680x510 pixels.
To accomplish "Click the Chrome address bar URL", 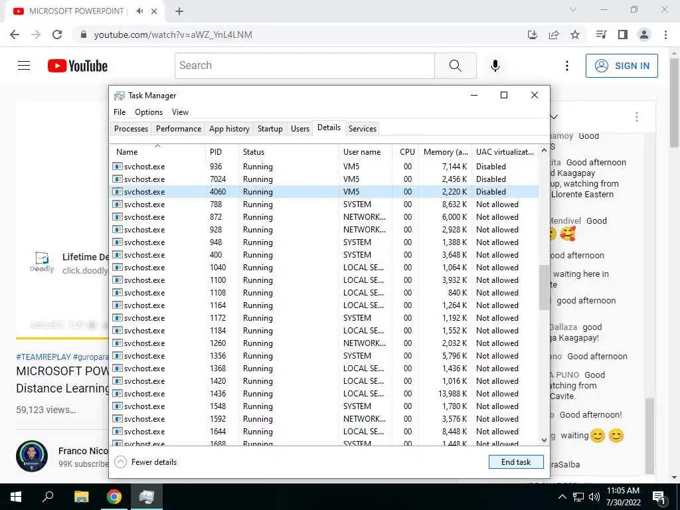I will click(x=173, y=35).
